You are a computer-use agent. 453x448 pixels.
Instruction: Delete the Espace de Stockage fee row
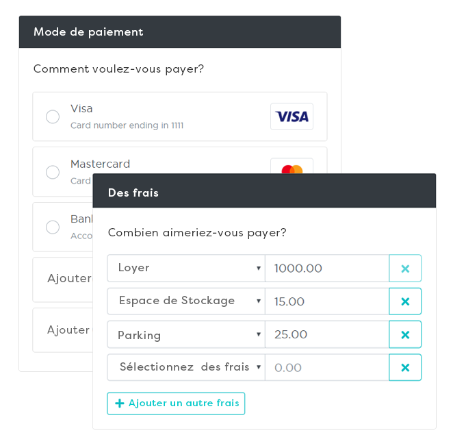tap(405, 301)
